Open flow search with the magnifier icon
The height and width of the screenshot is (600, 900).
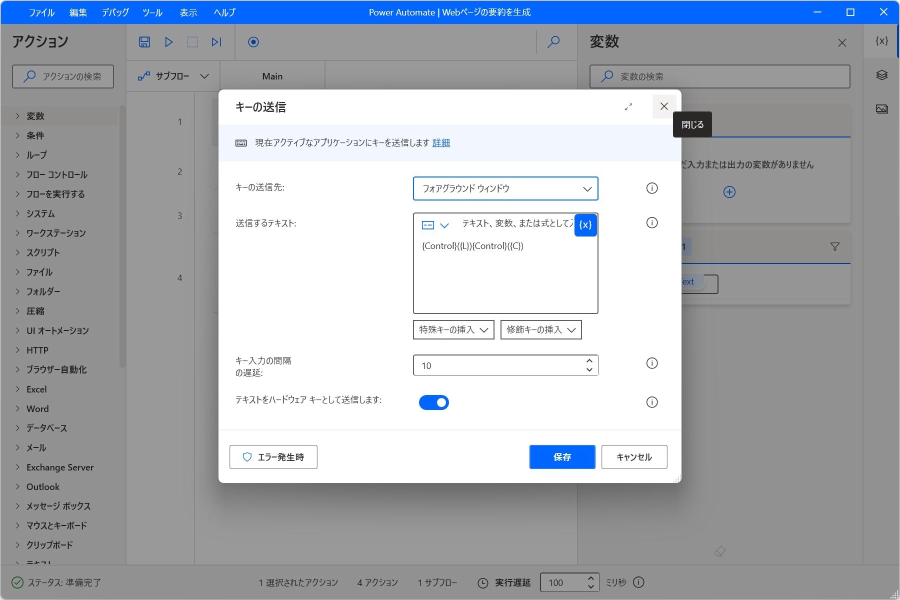(x=553, y=42)
